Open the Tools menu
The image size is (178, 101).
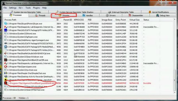click(x=28, y=8)
